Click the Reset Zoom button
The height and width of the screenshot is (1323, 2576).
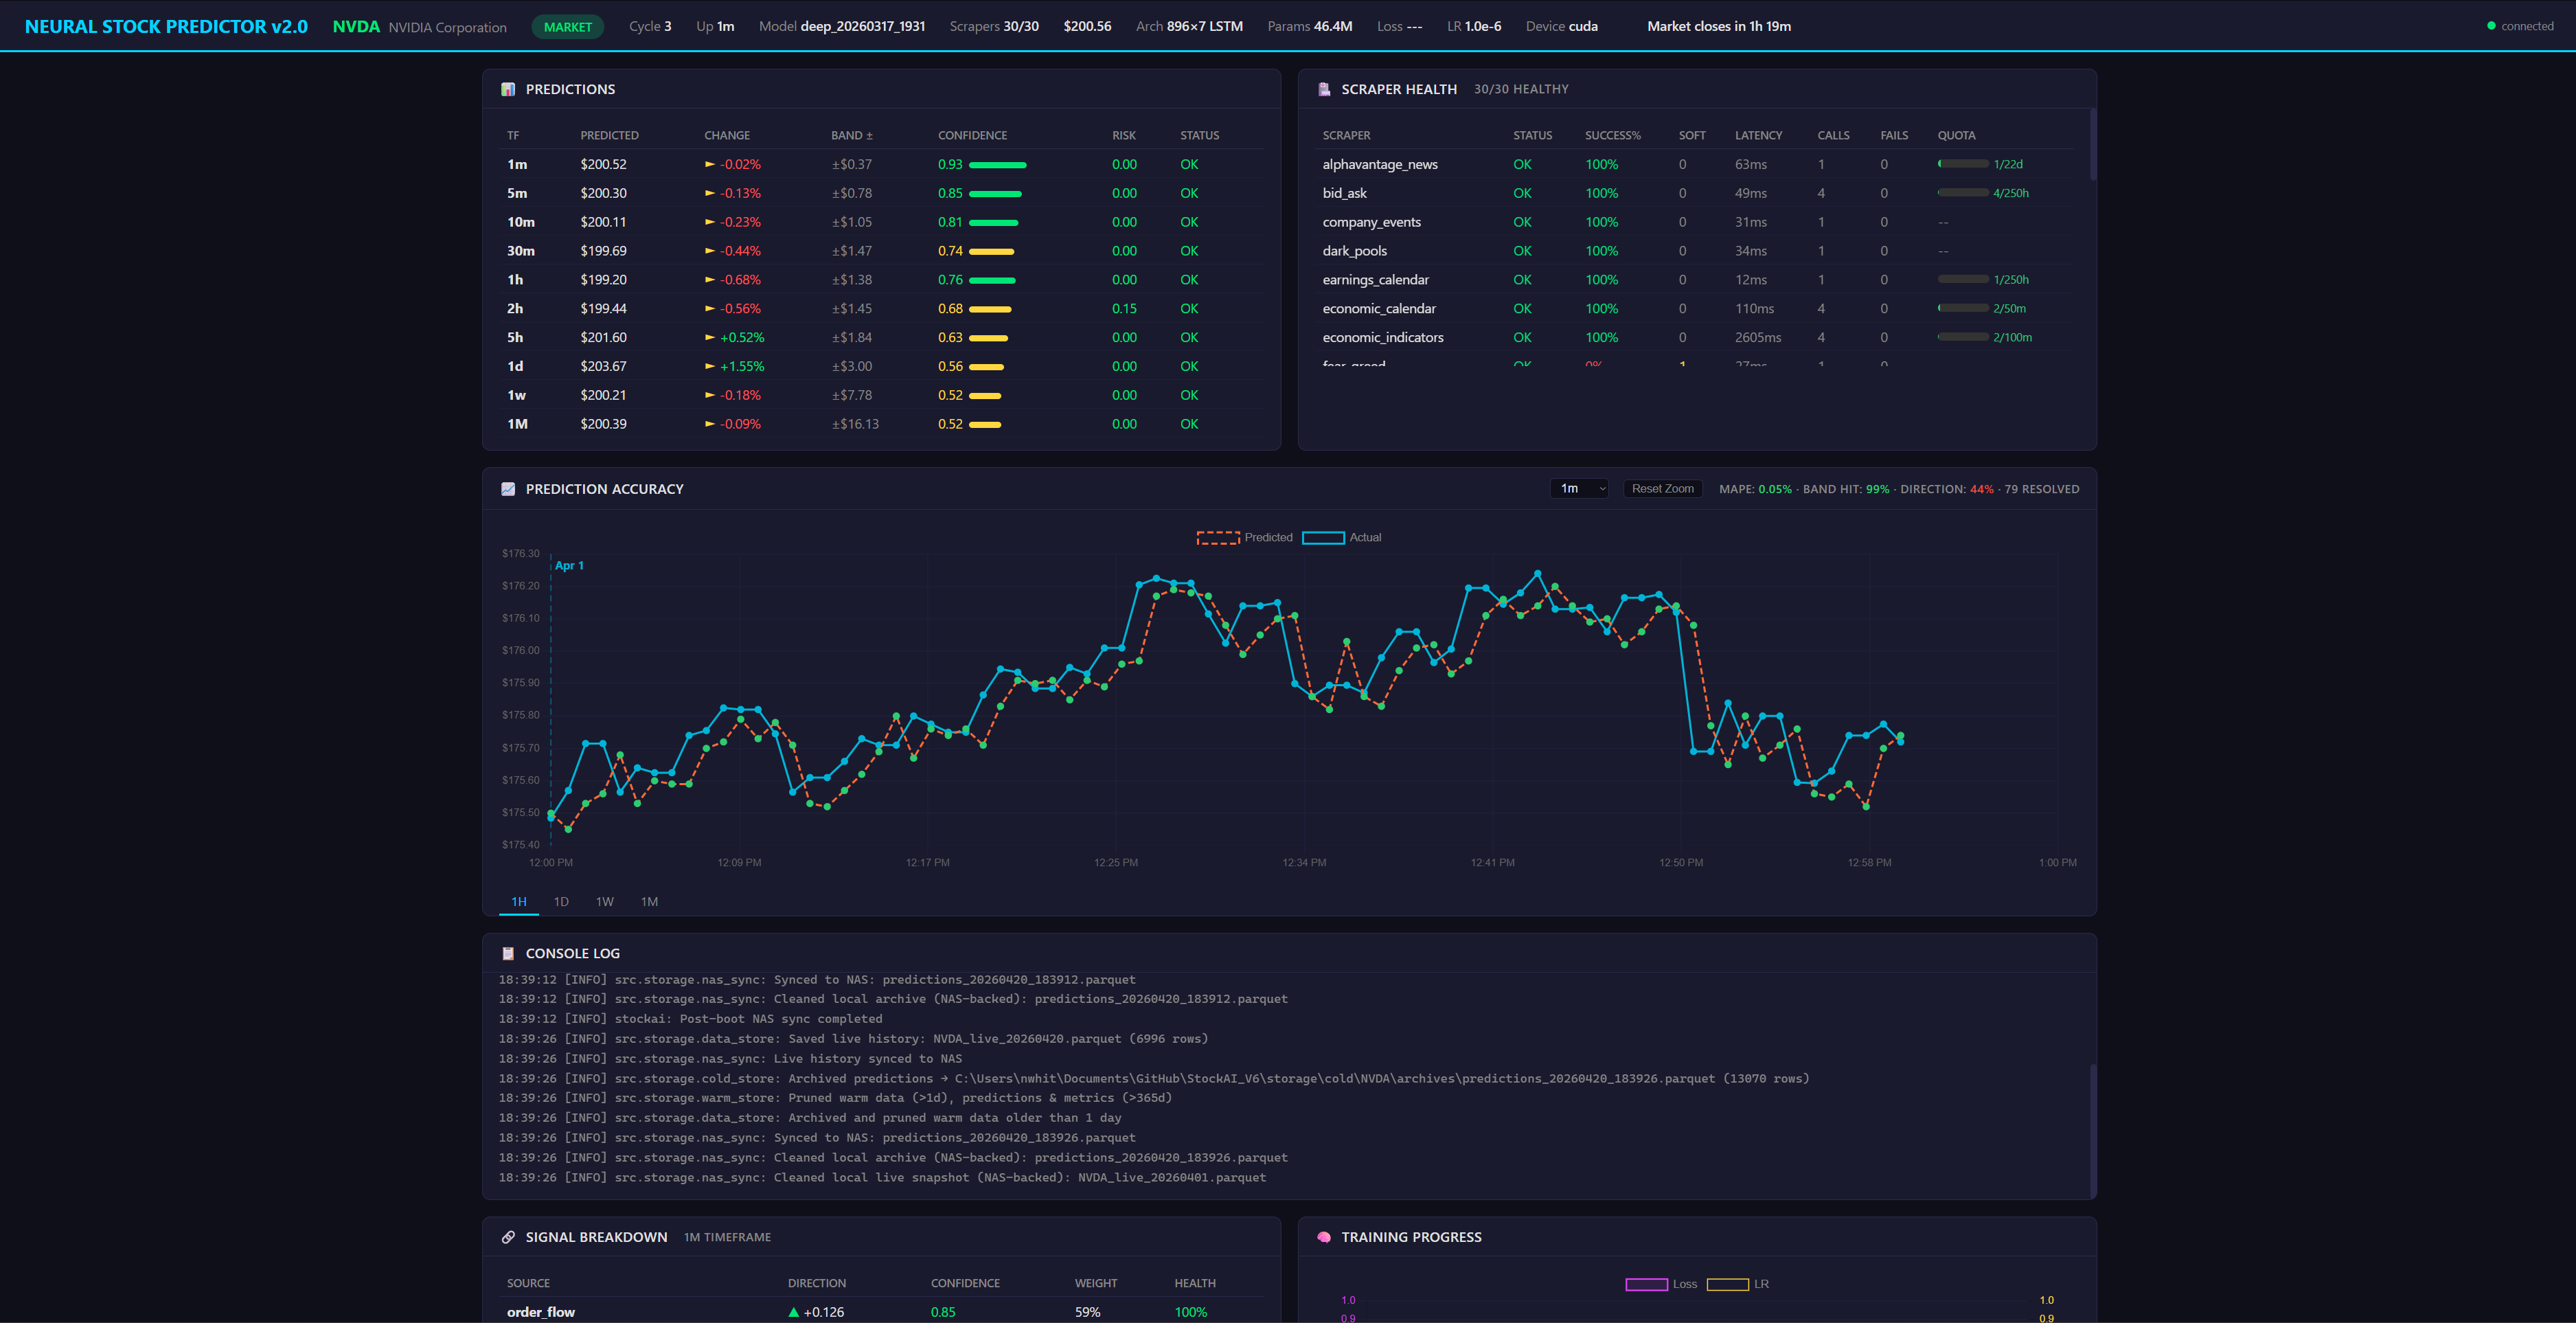[1662, 488]
